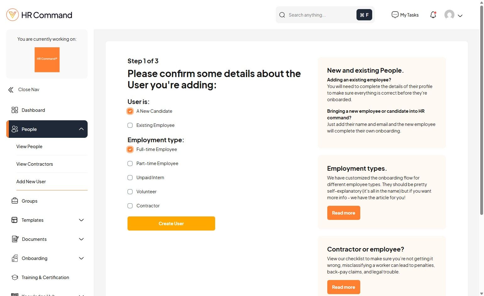484x296 pixels.
Task: Click Read more under Employment types
Action: point(343,213)
